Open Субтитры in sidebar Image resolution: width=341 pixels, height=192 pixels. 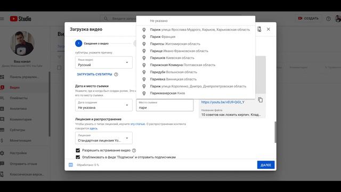(25, 130)
